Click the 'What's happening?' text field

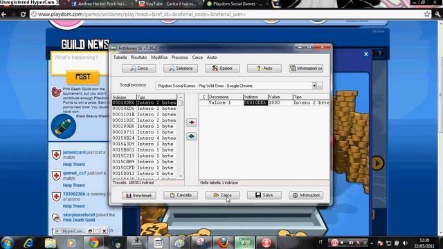[80, 63]
